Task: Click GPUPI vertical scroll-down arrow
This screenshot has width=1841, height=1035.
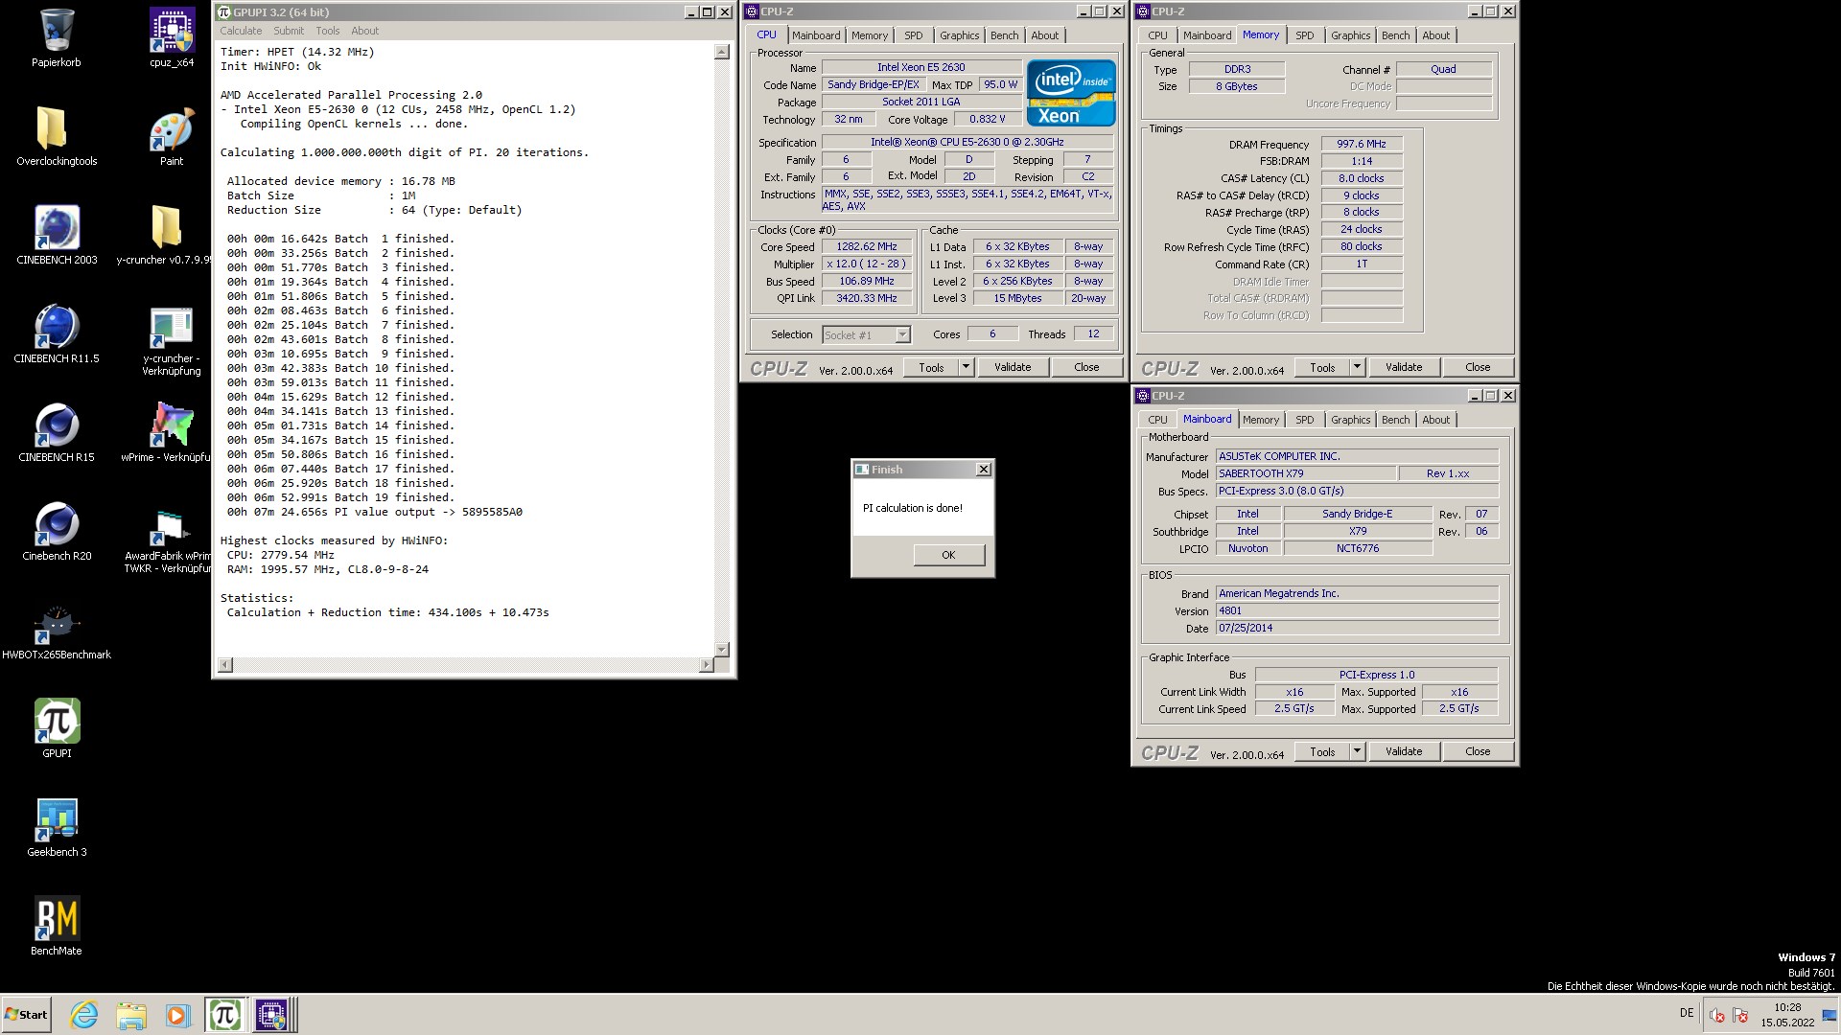Action: point(721,649)
